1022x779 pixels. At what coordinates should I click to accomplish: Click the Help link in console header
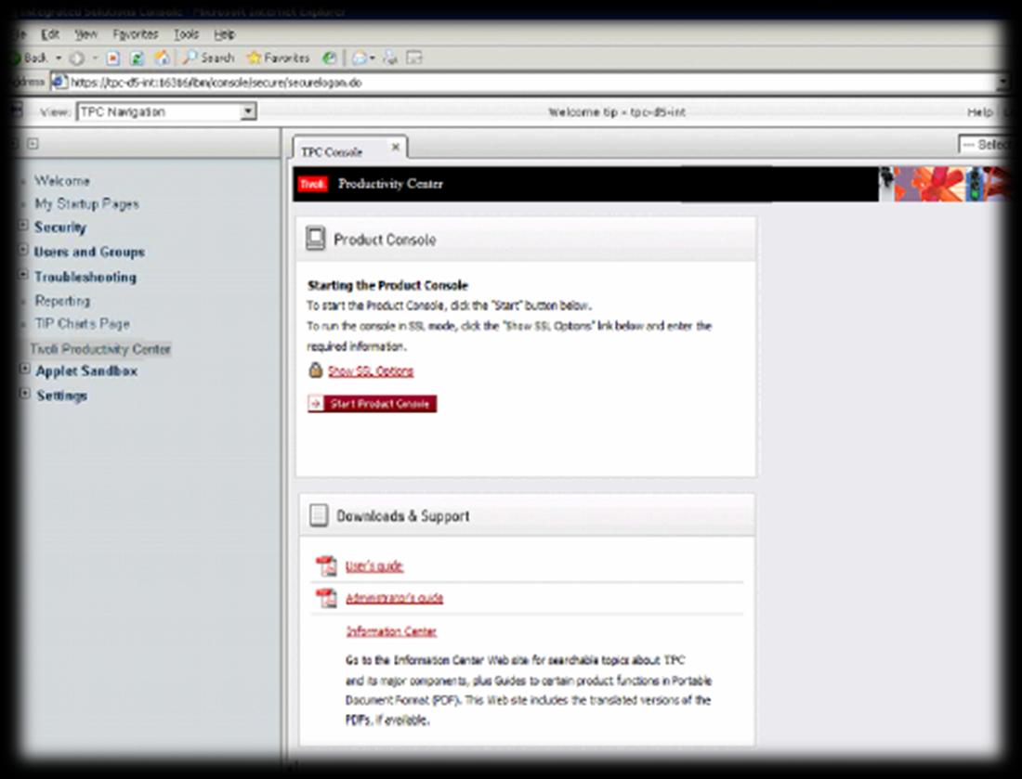tap(979, 112)
